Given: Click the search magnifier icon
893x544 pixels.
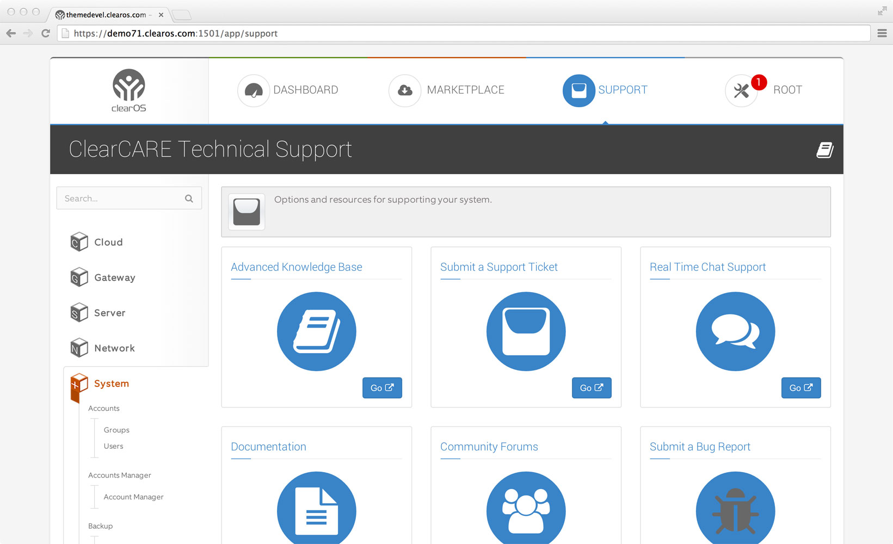Looking at the screenshot, I should point(189,199).
